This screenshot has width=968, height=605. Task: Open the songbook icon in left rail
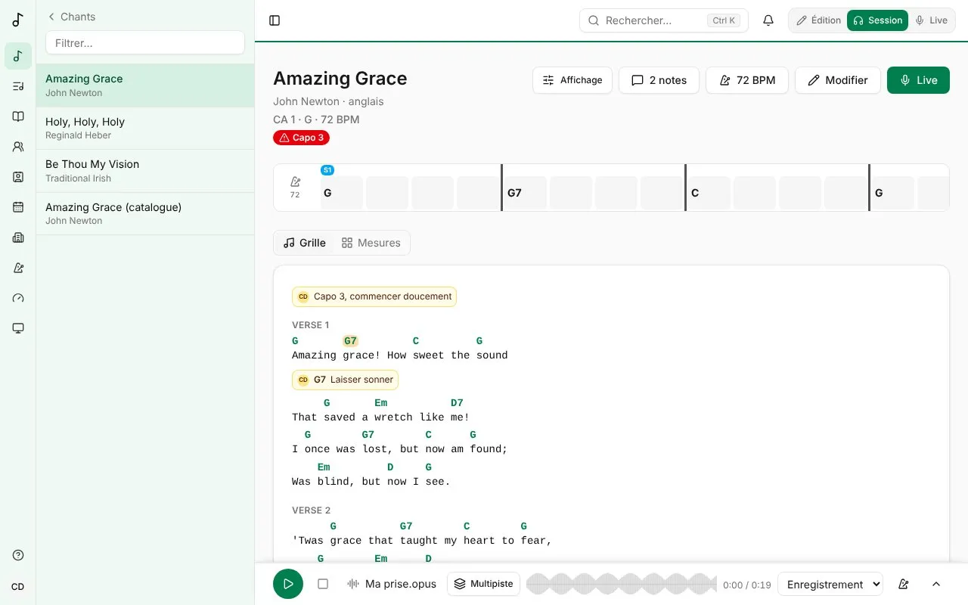pos(18,116)
